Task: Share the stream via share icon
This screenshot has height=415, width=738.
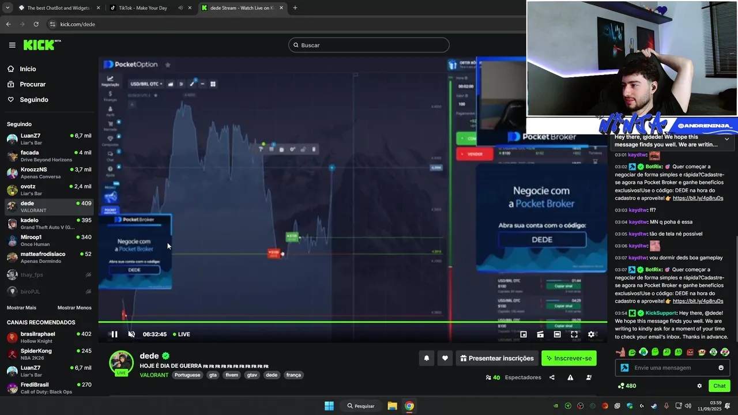Action: [552, 378]
